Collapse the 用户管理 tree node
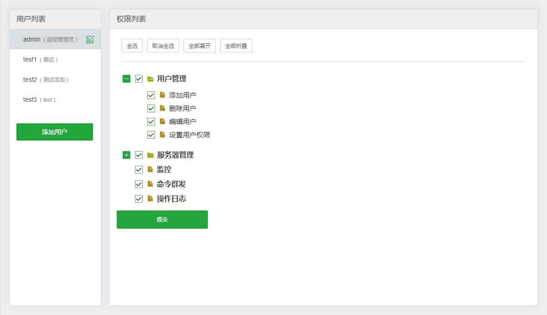 [x=126, y=79]
